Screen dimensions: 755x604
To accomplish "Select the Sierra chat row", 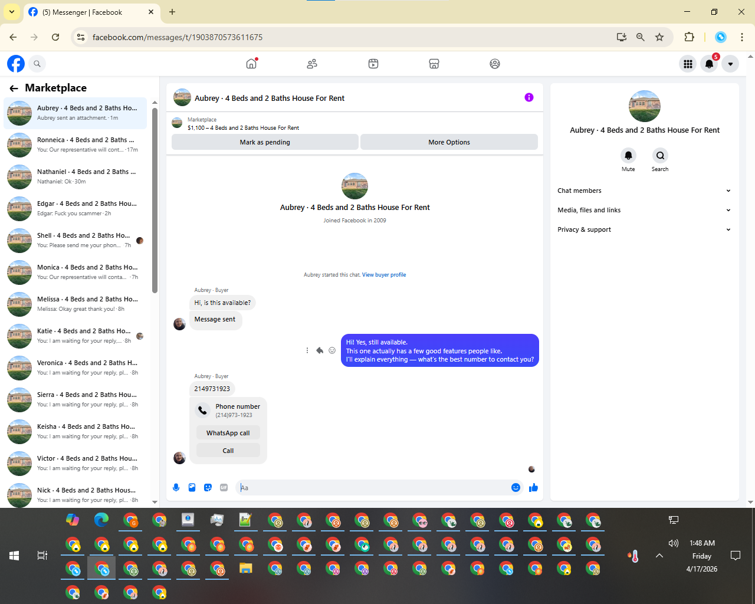I will (75, 399).
